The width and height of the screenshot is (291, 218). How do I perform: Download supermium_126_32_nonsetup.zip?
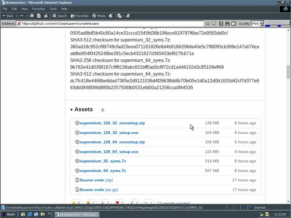[x=112, y=123]
